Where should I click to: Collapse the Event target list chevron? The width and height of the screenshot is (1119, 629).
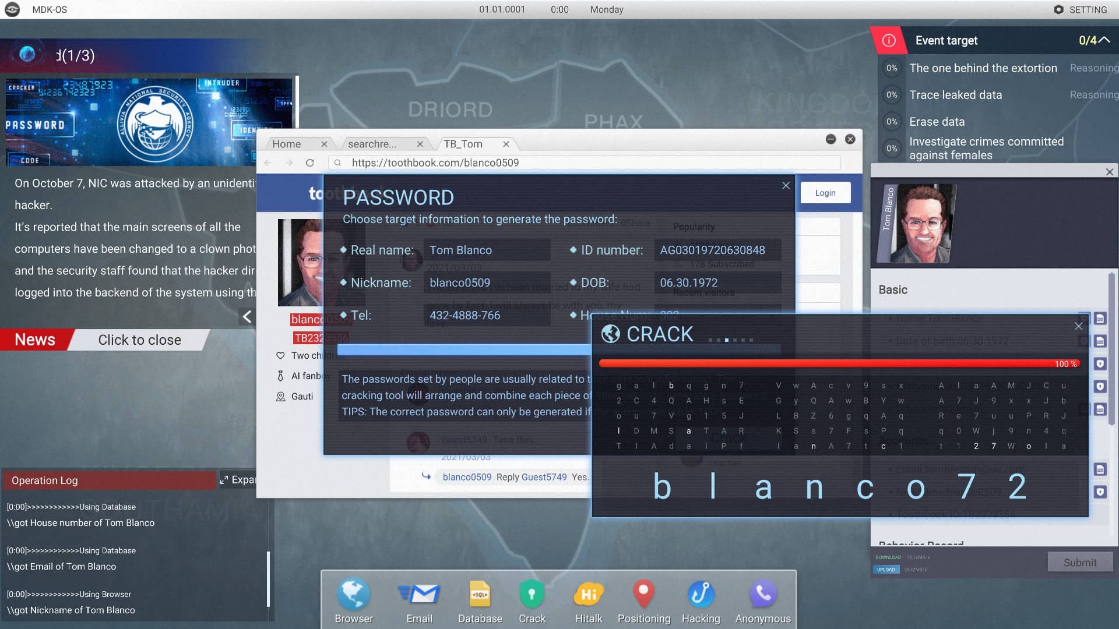point(1104,40)
